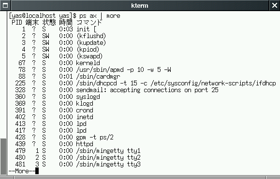Close the kterm window

[x=275, y=5]
